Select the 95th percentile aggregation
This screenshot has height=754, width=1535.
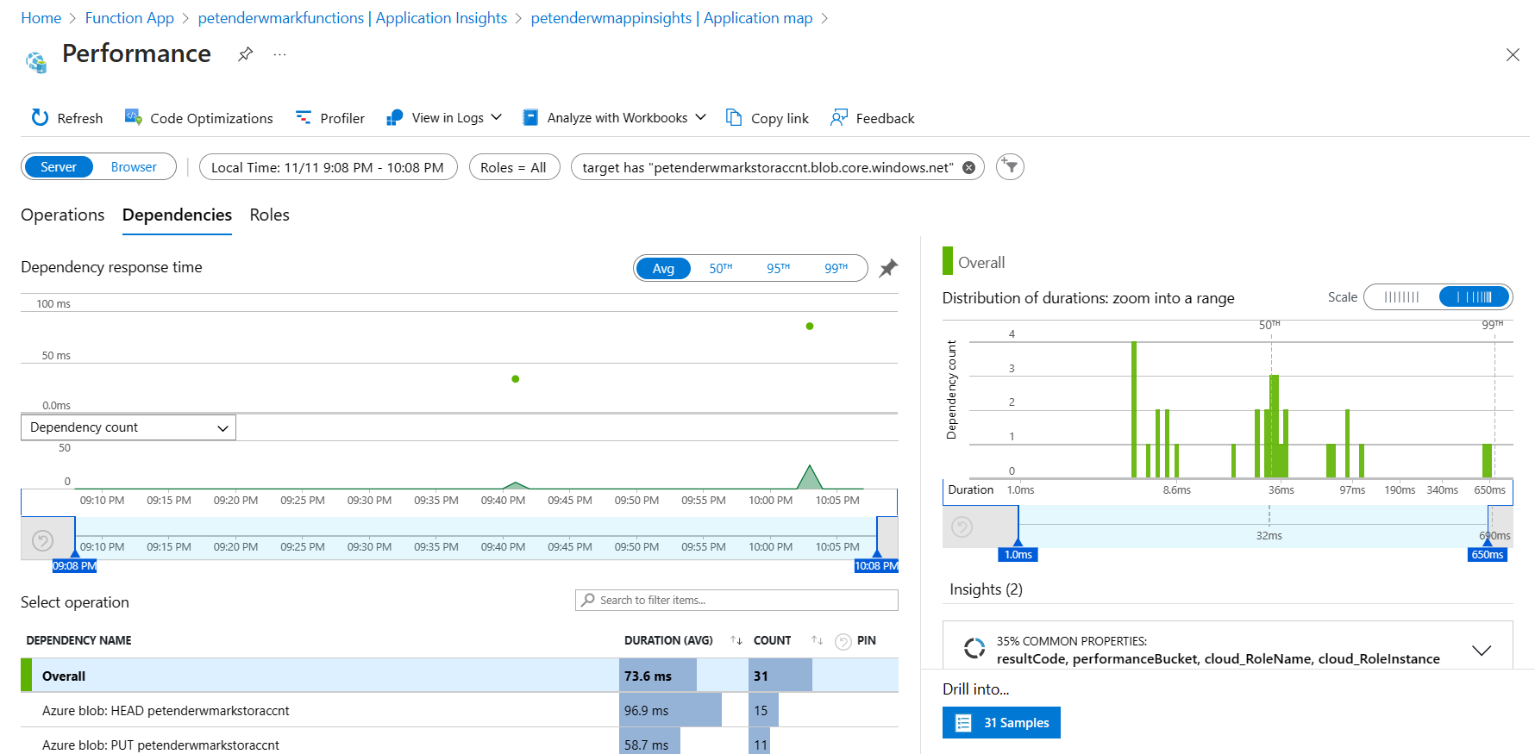(778, 269)
